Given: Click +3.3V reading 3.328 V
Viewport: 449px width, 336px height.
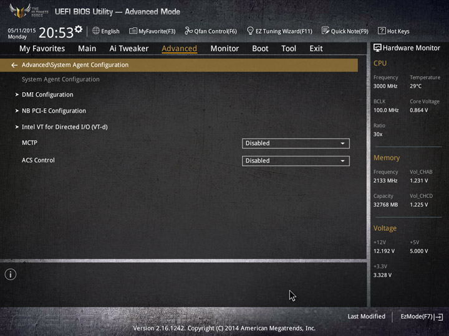Looking at the screenshot, I should coord(382,275).
